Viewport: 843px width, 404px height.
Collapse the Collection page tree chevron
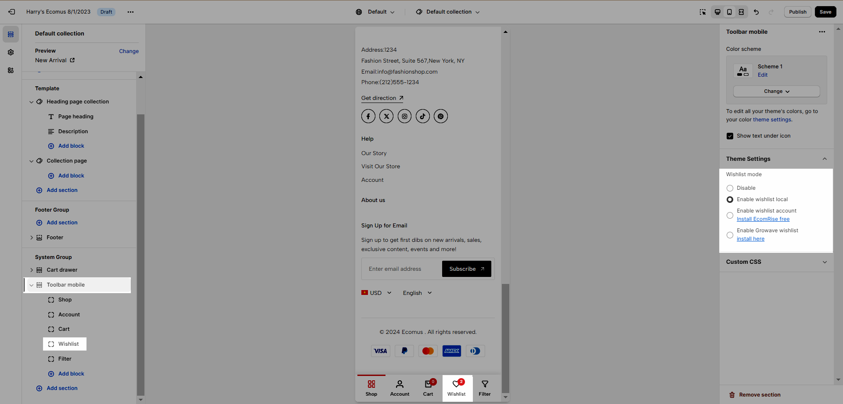[31, 161]
